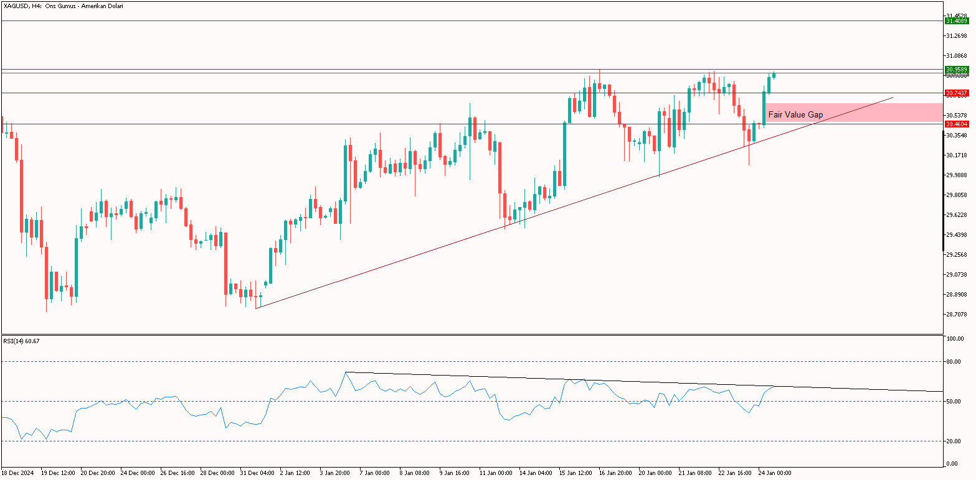Click the 30.3548 price axis label
Viewport: 976px width, 480px height.
click(x=956, y=135)
